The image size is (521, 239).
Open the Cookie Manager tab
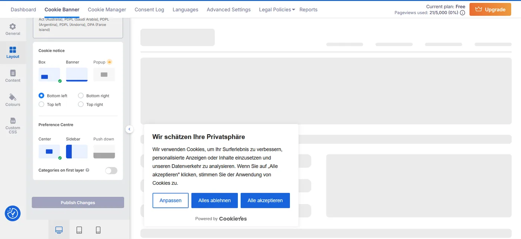pyautogui.click(x=107, y=10)
